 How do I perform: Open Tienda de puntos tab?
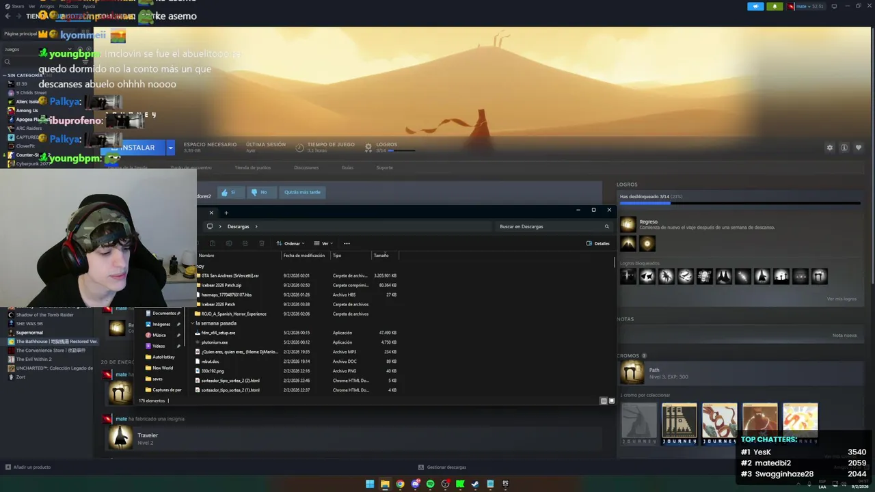[253, 167]
